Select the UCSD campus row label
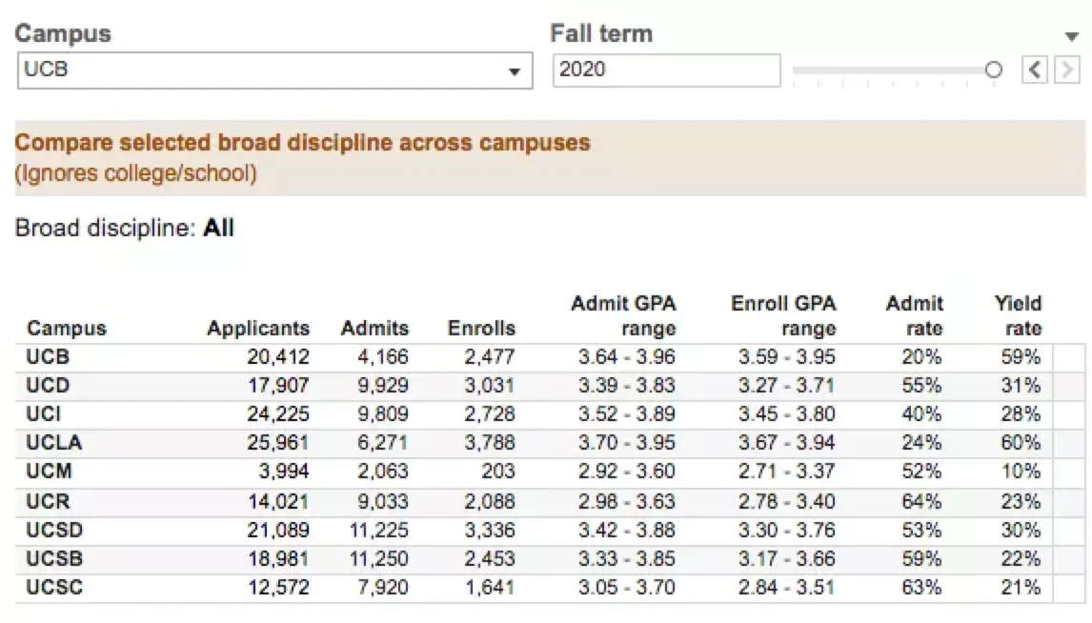This screenshot has height=623, width=1092. click(x=54, y=530)
